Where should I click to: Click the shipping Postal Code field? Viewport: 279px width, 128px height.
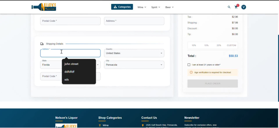(70, 76)
